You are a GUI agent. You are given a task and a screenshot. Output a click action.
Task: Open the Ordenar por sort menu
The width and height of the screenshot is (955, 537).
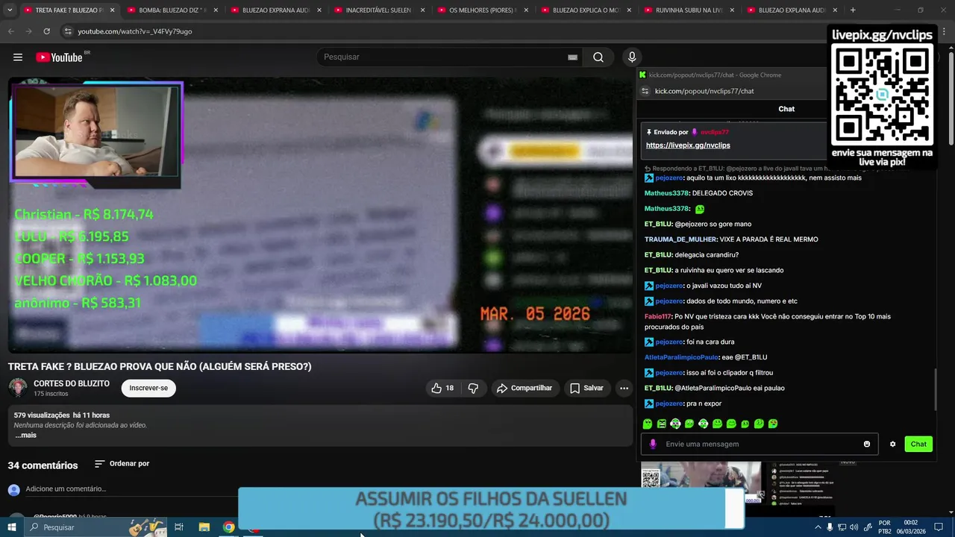(122, 464)
